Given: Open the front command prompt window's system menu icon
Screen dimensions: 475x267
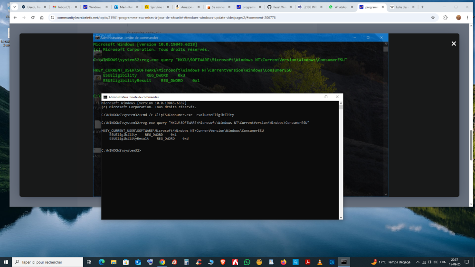Looking at the screenshot, I should 105,97.
